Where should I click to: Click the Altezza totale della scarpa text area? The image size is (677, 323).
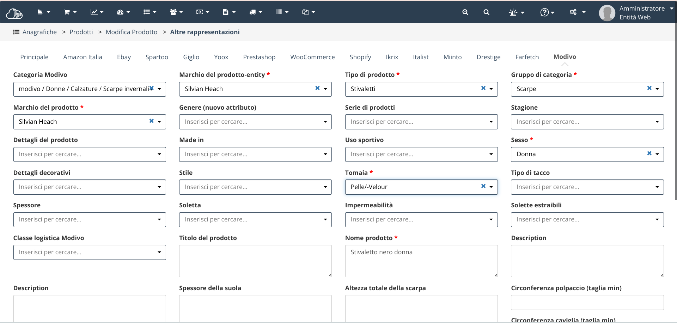(421, 309)
